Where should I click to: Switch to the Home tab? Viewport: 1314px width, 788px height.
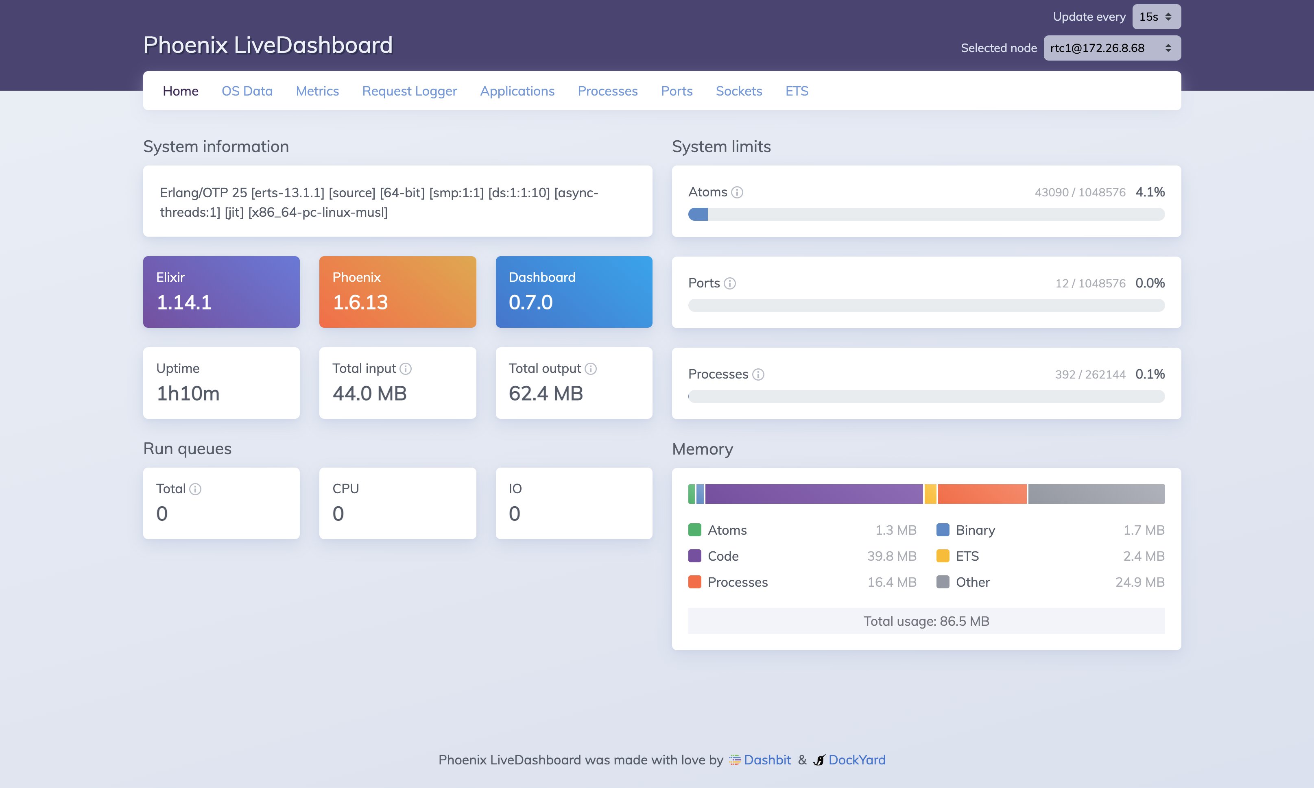click(x=181, y=91)
